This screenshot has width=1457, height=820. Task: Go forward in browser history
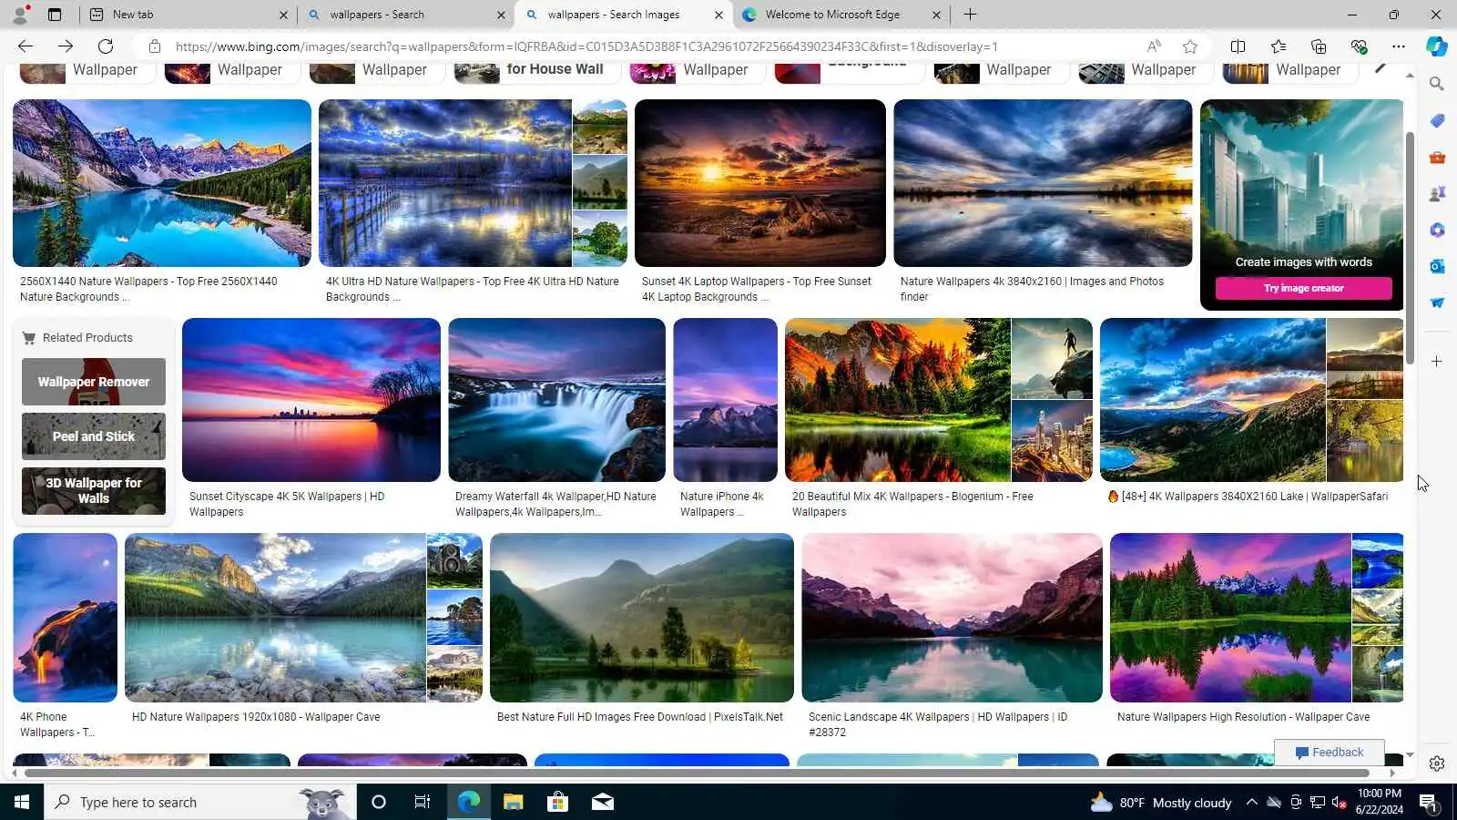coord(66,46)
